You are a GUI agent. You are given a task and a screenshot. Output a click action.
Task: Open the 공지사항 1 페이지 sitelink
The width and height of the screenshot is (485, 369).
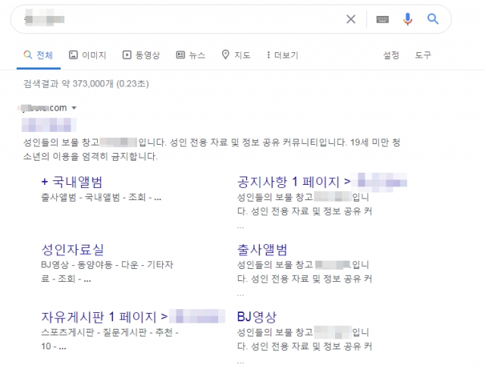click(x=322, y=182)
